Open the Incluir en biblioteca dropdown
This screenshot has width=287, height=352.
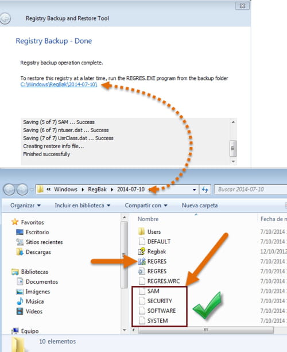coord(82,206)
